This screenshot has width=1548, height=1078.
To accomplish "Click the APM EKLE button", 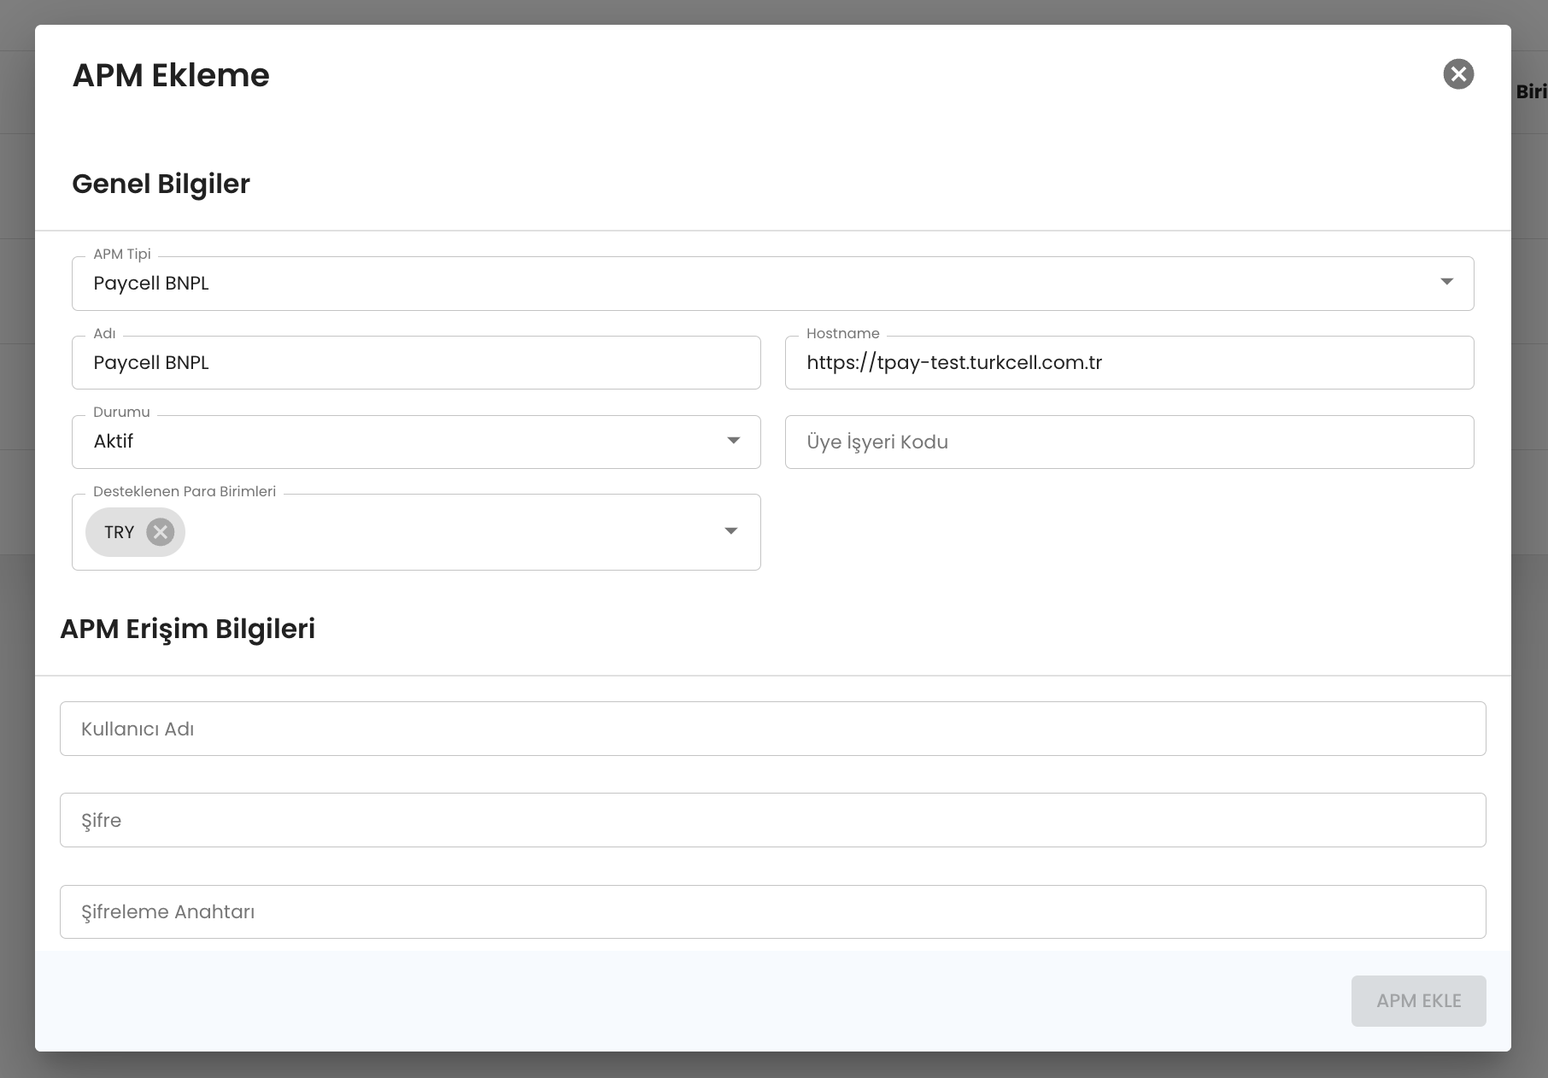I will (x=1418, y=1001).
